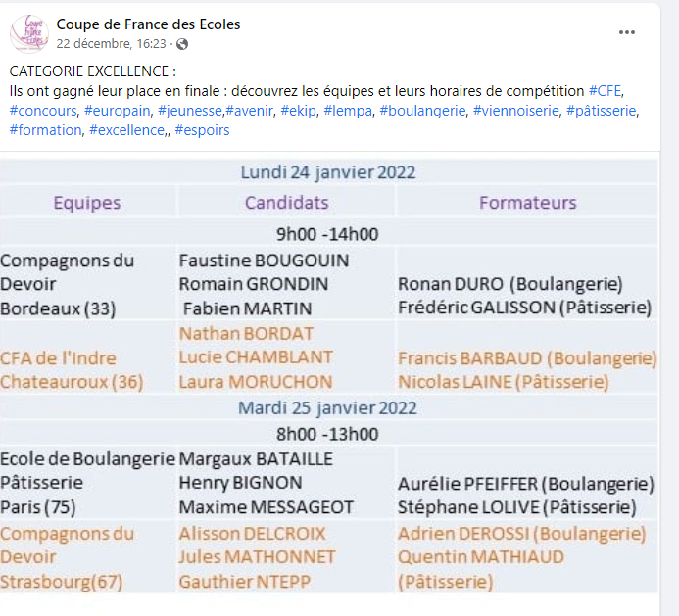Open the post options three-dot menu
The height and width of the screenshot is (616, 679).
[627, 32]
